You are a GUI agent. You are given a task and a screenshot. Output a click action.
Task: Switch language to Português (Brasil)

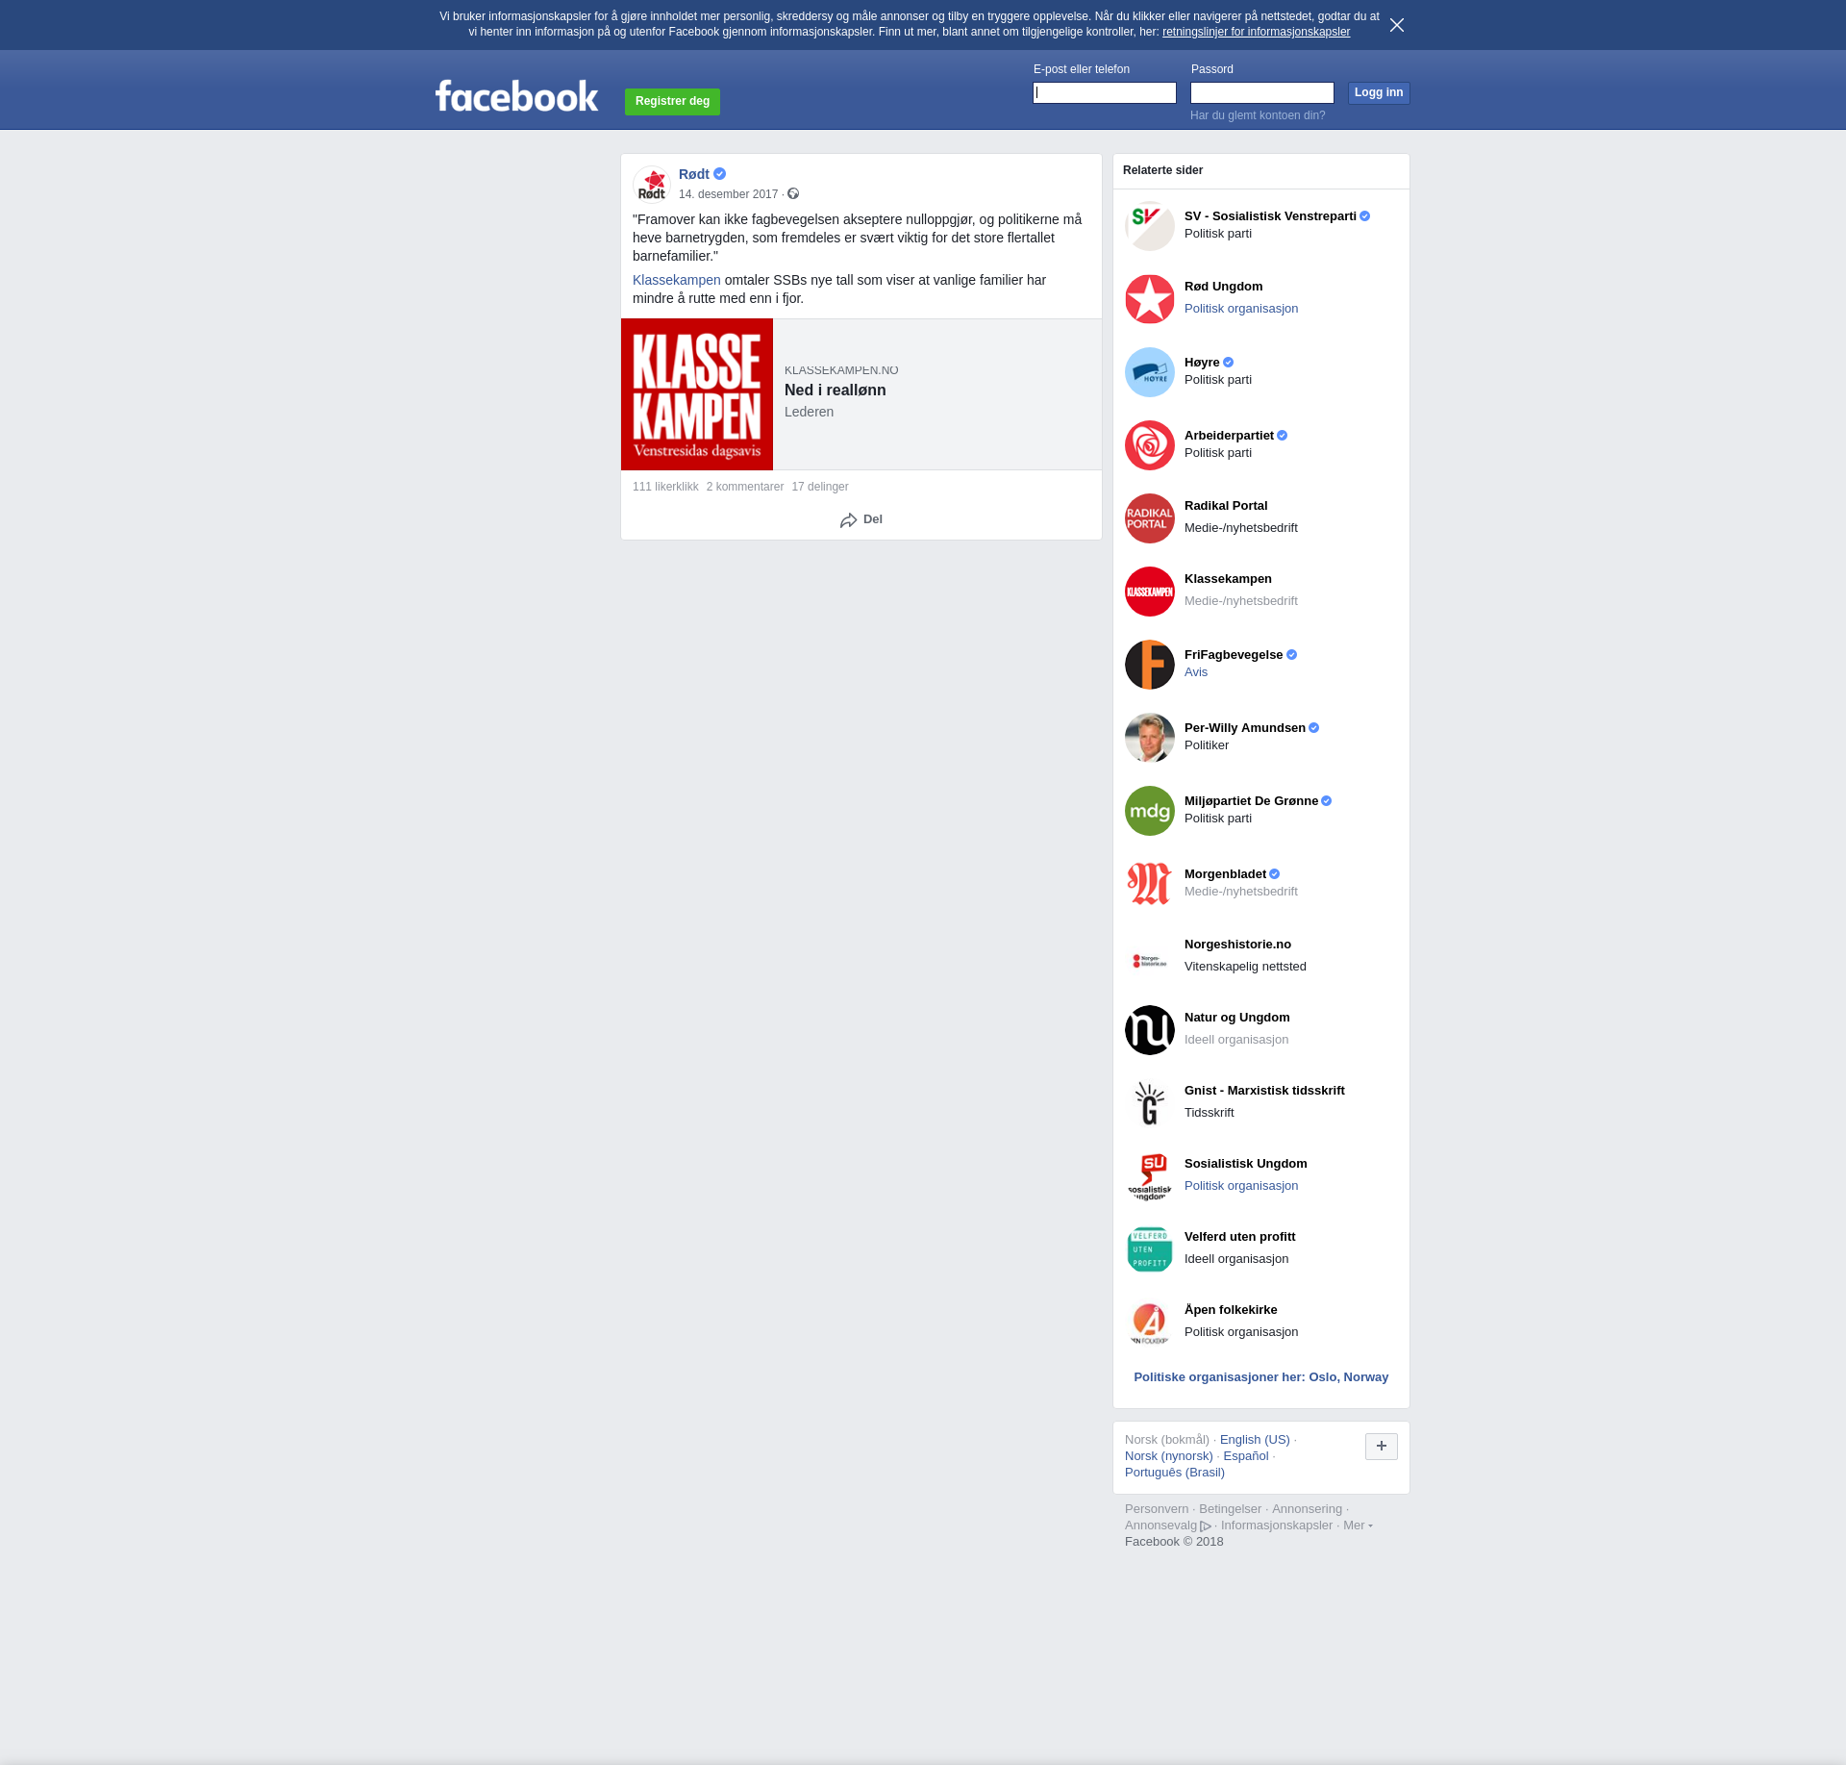coord(1175,1473)
